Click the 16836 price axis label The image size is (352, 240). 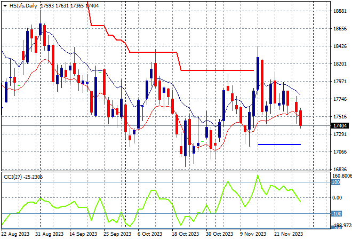click(340, 169)
